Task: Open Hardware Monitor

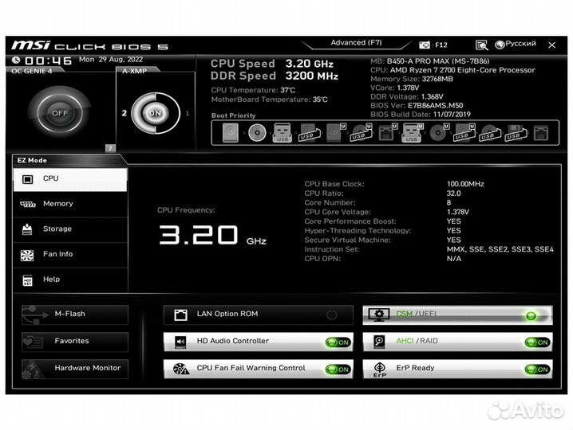Action: point(75,369)
